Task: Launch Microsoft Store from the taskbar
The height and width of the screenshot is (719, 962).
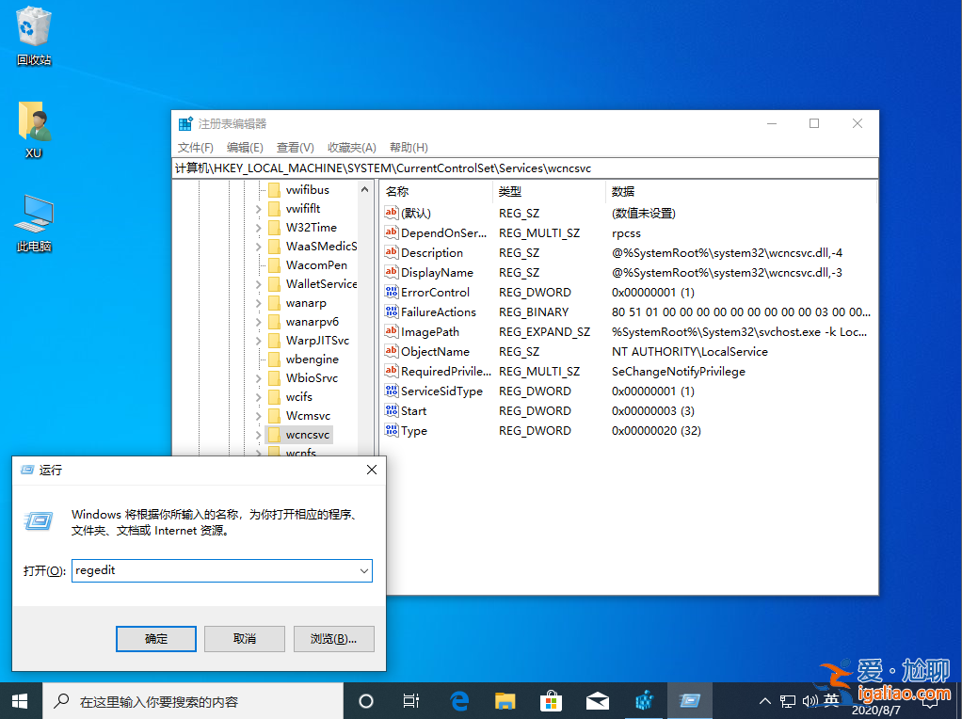Action: click(551, 700)
